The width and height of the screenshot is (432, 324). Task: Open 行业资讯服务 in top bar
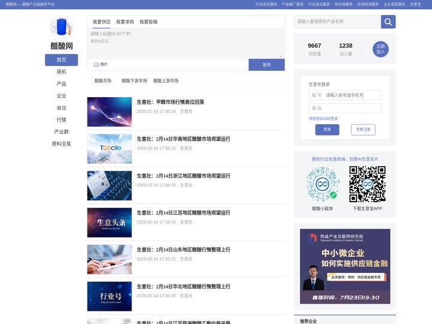click(266, 4)
